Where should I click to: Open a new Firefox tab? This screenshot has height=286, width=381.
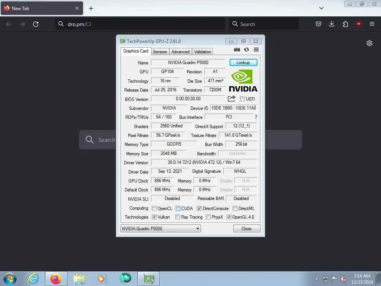pyautogui.click(x=91, y=9)
